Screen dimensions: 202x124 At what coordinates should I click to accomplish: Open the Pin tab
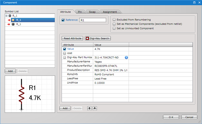(x=80, y=12)
